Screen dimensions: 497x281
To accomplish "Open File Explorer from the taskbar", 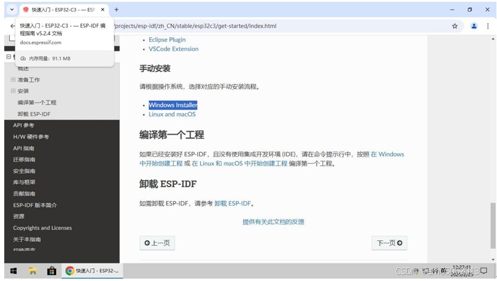I will pyautogui.click(x=33, y=271).
